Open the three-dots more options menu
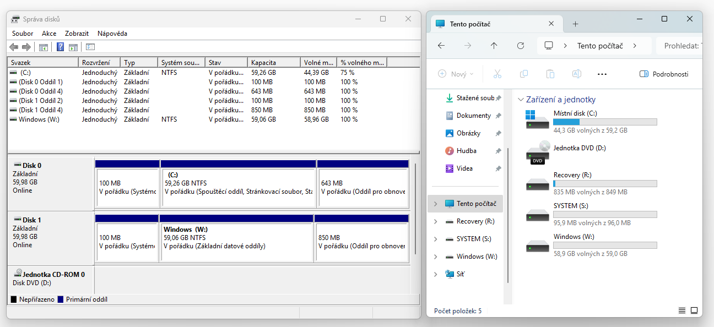The image size is (714, 327). [602, 74]
